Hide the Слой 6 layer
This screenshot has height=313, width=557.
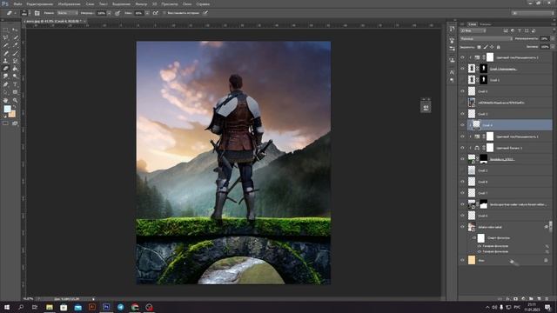click(x=462, y=216)
